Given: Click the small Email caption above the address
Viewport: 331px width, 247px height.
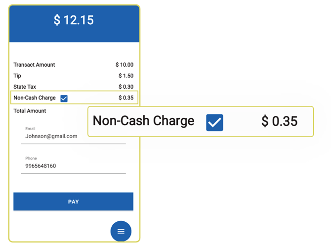Looking at the screenshot, I should click(30, 129).
